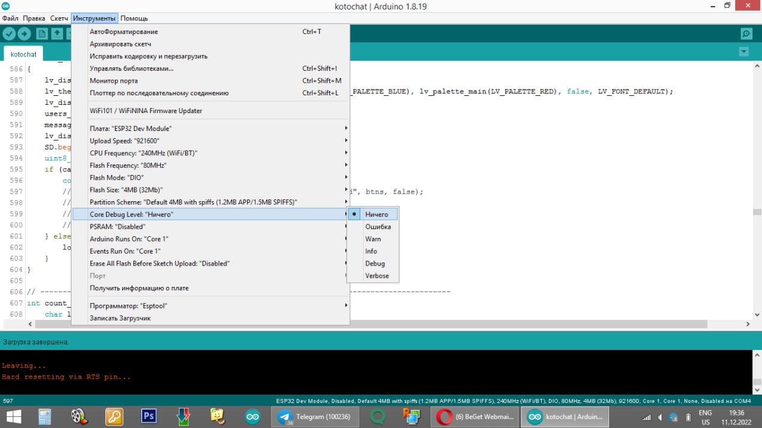
Task: Choose Монитор порта menu entry
Action: click(x=210, y=80)
